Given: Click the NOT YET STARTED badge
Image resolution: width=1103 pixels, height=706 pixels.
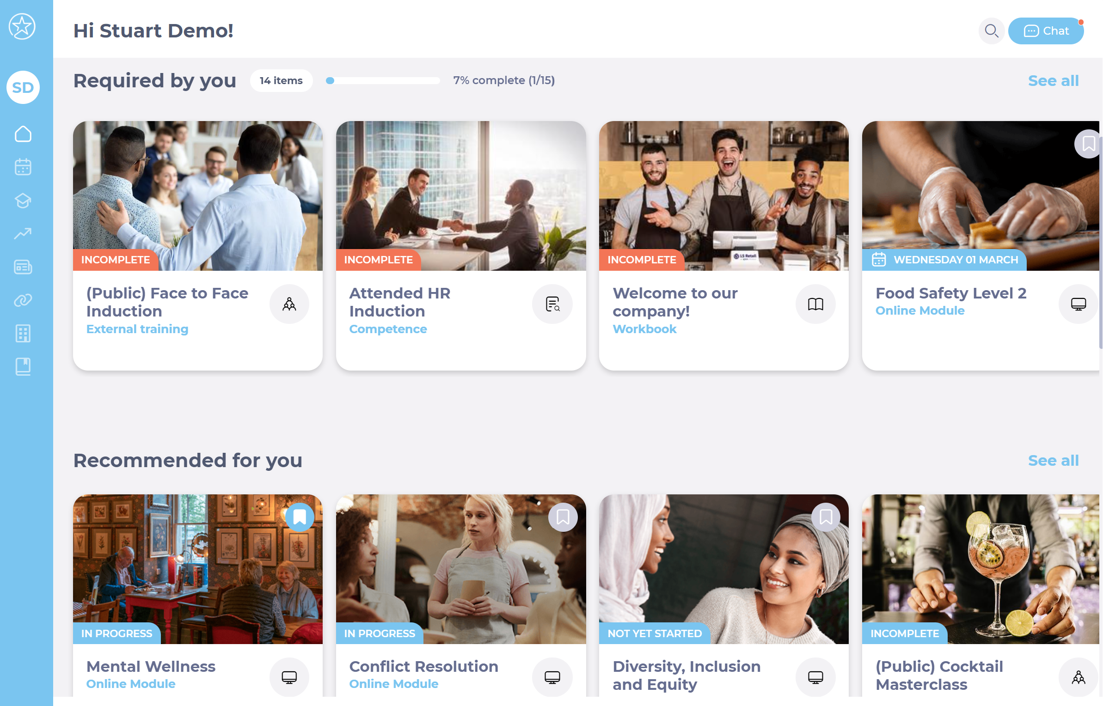Looking at the screenshot, I should tap(655, 633).
